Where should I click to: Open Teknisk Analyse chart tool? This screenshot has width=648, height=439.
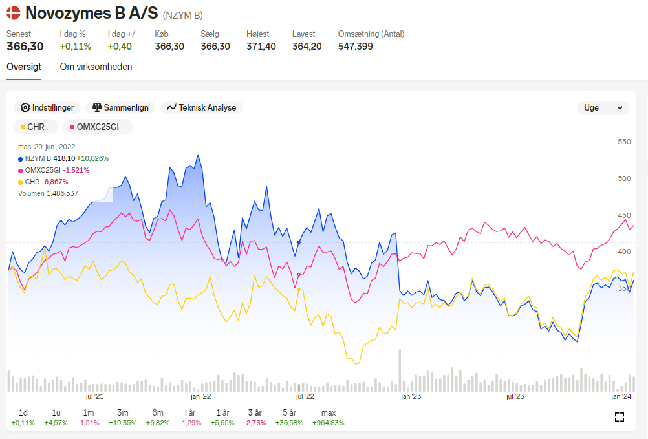(x=201, y=108)
